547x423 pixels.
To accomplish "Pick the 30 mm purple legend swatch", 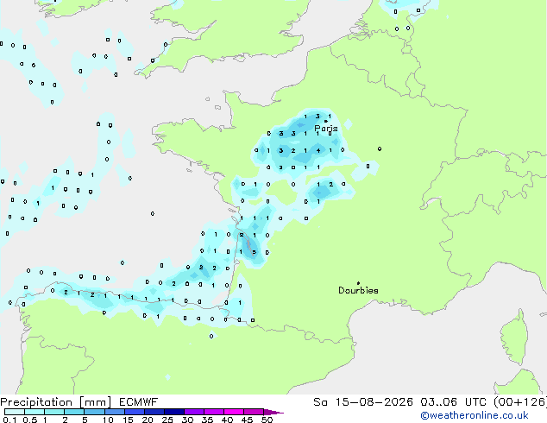I will (x=193, y=412).
